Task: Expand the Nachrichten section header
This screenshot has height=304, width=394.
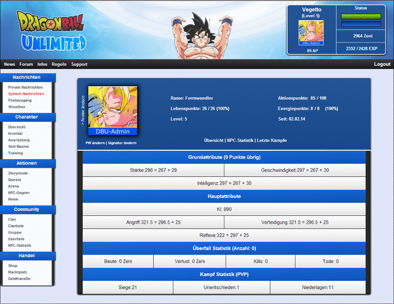Action: pyautogui.click(x=28, y=77)
